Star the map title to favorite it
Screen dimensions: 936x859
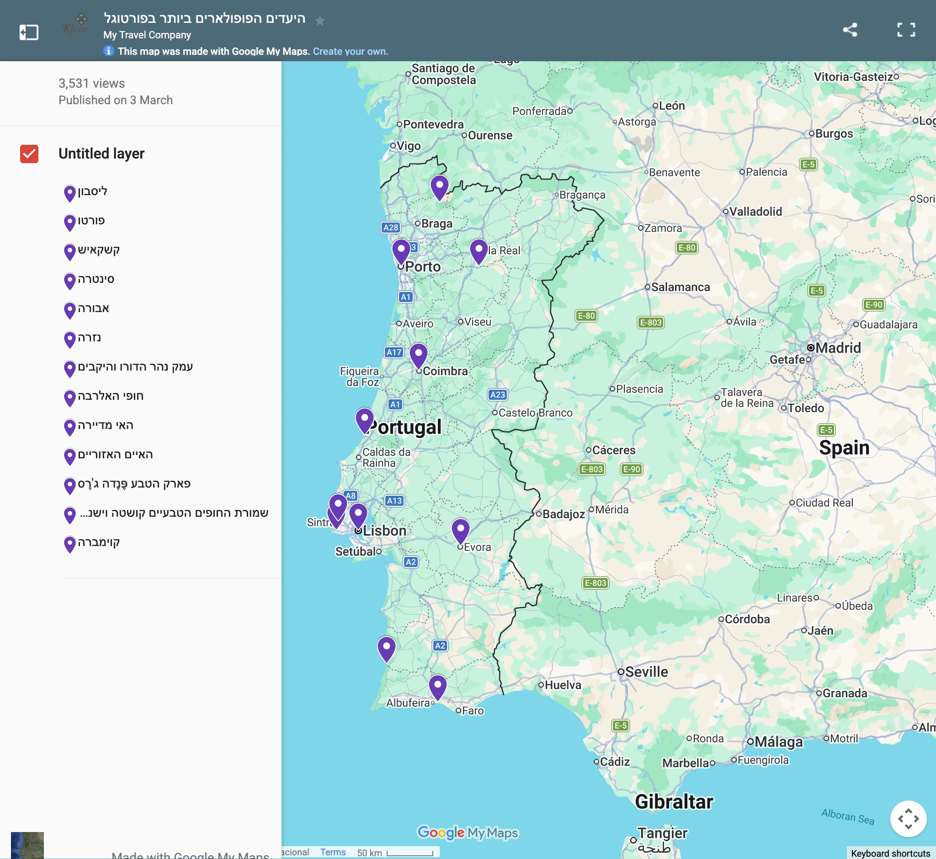click(320, 21)
